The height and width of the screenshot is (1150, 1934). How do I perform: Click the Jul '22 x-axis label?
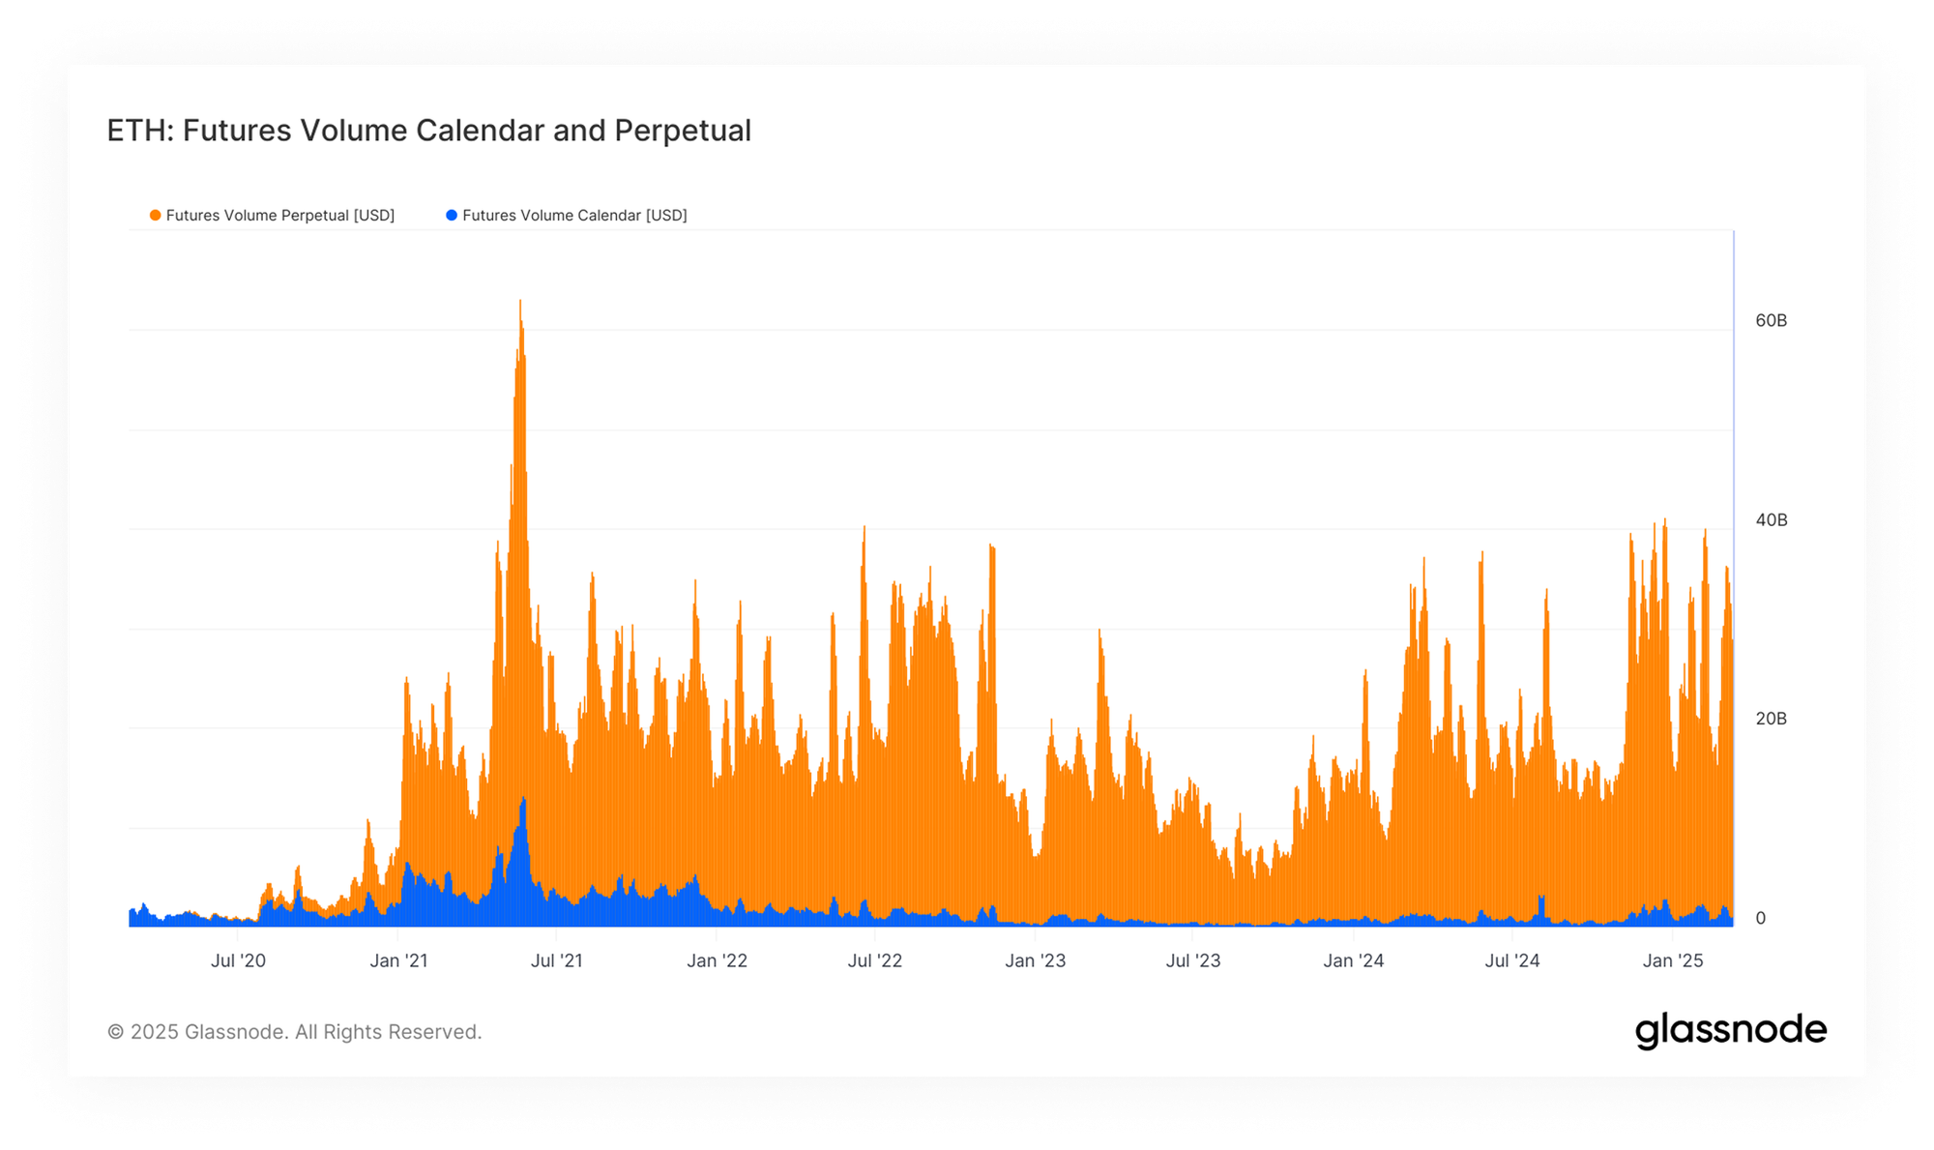point(875,960)
